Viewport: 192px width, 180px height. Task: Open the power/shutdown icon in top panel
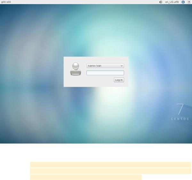189,2
